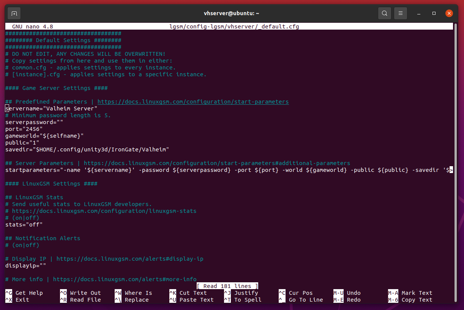Click the ^W Where Is shortcut
The width and height of the screenshot is (464, 310).
point(133,293)
